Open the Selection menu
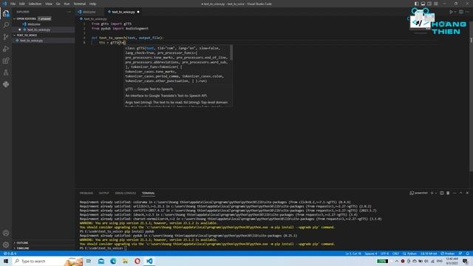473x266 pixels. coord(35,4)
